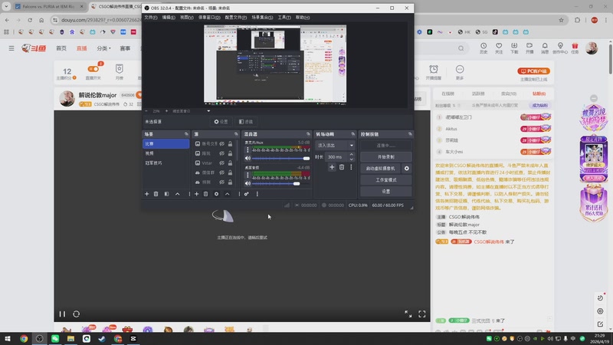Toggle visibility of fourth source row

222,172
